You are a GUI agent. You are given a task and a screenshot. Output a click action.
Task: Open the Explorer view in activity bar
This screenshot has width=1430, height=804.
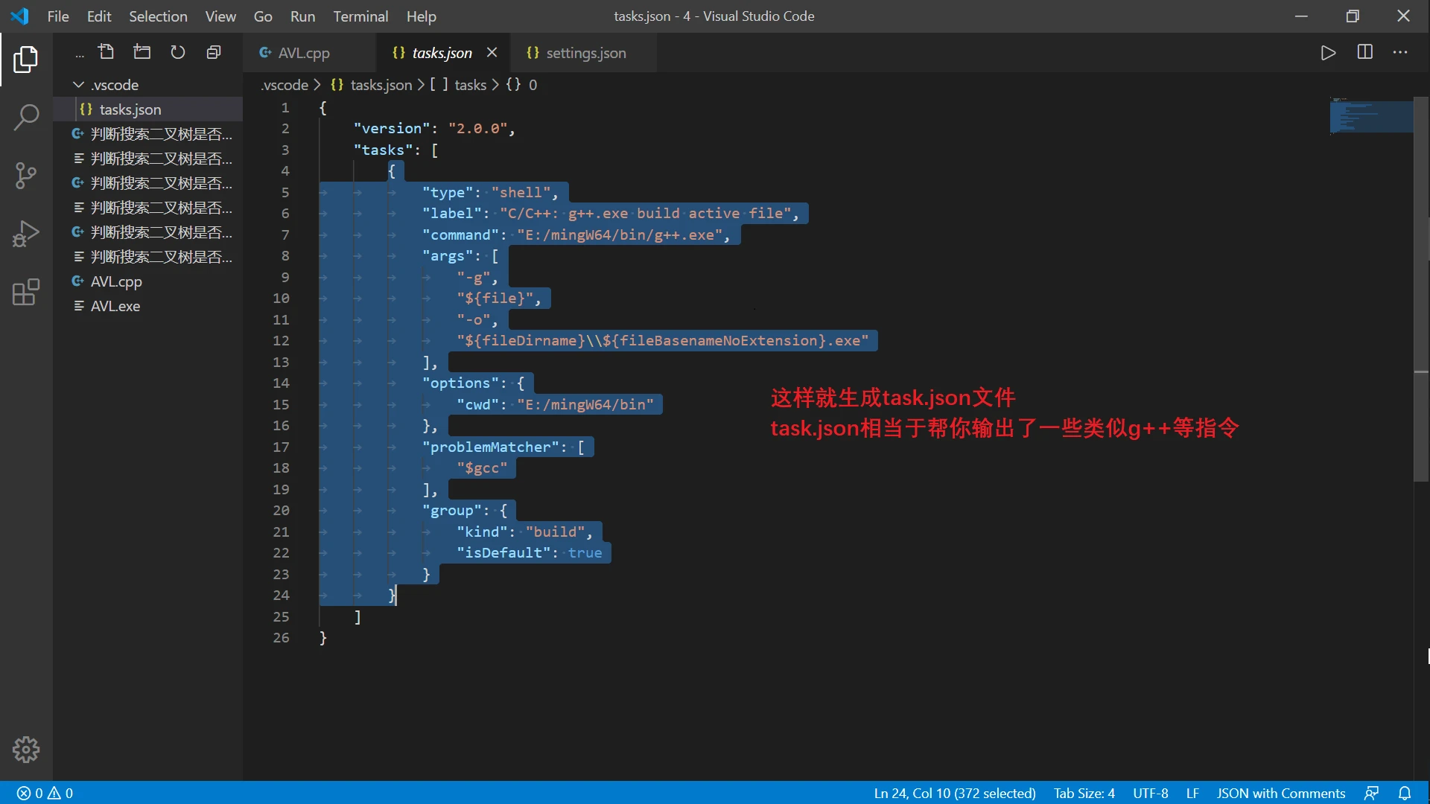point(25,60)
